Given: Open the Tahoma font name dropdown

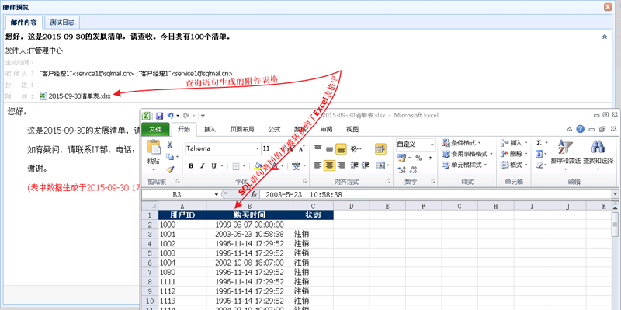Looking at the screenshot, I should (258, 148).
